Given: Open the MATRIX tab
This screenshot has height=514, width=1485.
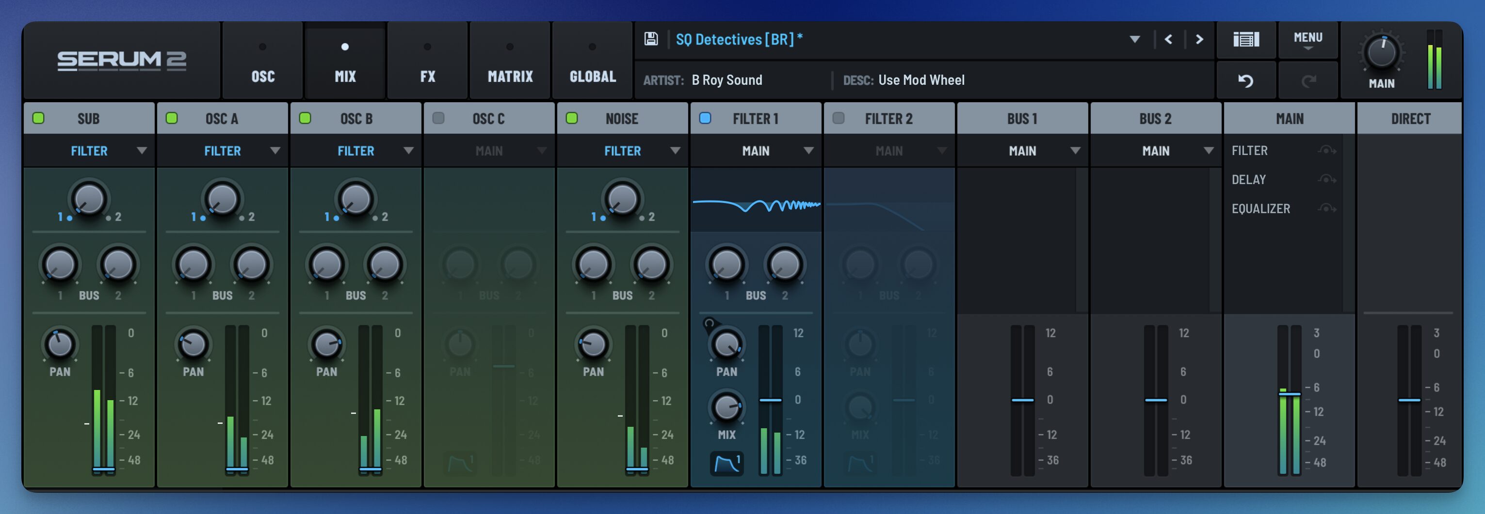Looking at the screenshot, I should point(510,61).
